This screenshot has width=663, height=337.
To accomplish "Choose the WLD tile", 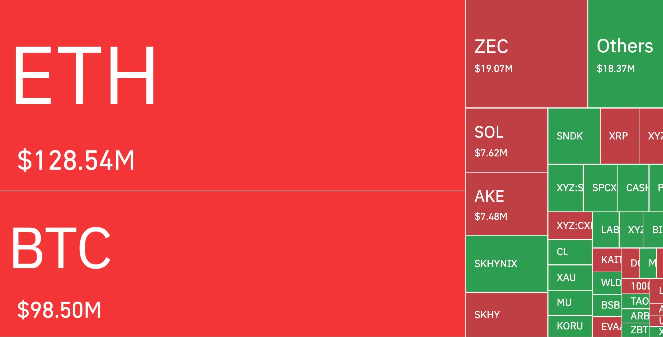I will click(x=607, y=283).
